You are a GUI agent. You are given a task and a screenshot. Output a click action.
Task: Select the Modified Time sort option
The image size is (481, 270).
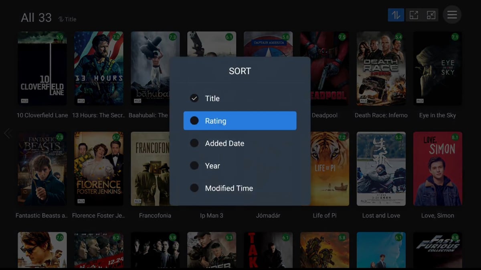tap(240, 188)
